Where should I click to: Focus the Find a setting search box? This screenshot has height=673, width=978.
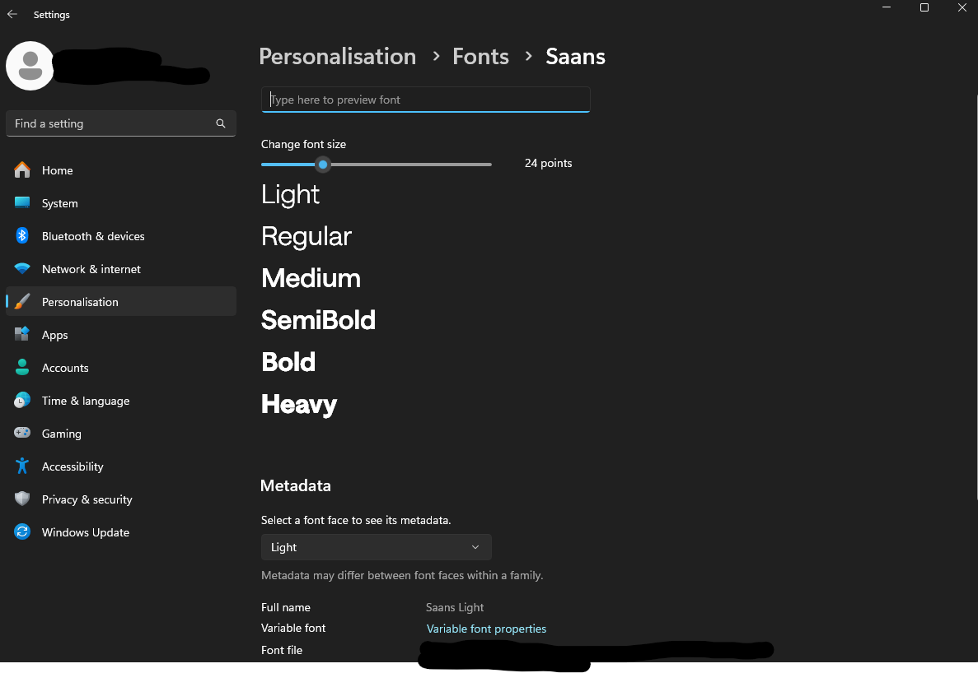(121, 123)
